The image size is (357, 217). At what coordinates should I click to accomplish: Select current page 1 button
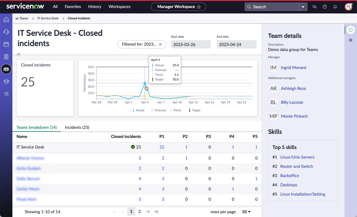(131, 212)
